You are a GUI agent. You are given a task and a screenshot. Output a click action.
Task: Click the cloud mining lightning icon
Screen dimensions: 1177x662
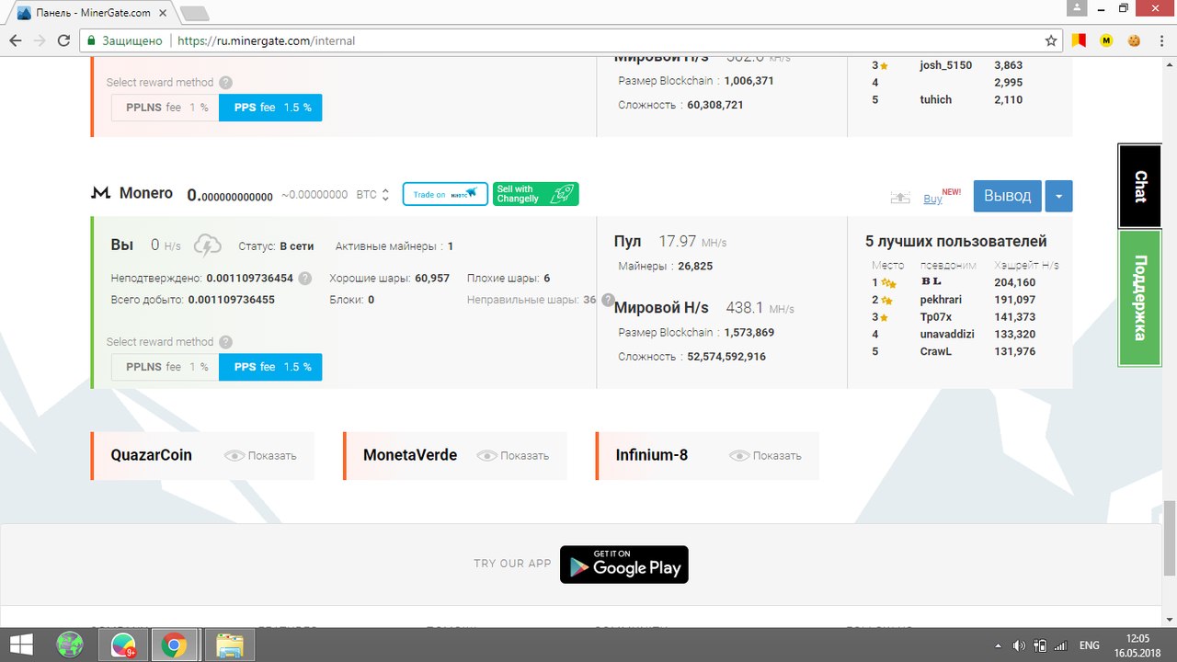pyautogui.click(x=208, y=245)
